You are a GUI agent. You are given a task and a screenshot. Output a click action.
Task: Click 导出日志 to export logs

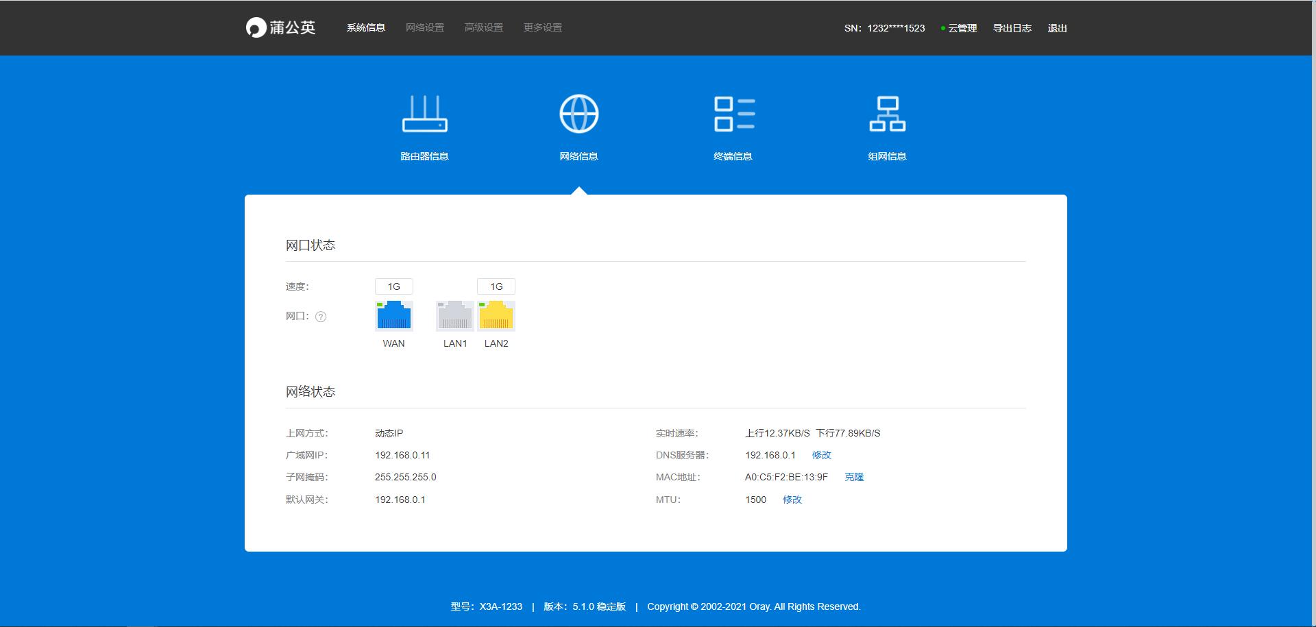coord(1013,29)
